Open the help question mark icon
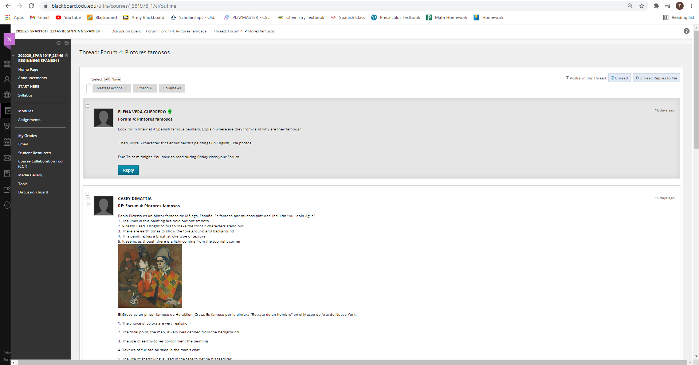 (x=687, y=31)
